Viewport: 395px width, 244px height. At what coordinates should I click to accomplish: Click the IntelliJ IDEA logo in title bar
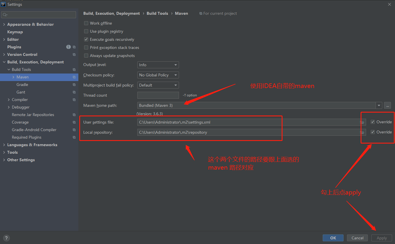3,4
